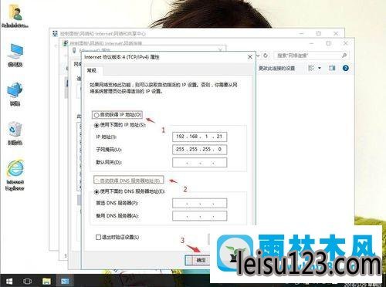Click the Windows Start button
Viewport: 386px width, 287px height.
pos(9,281)
